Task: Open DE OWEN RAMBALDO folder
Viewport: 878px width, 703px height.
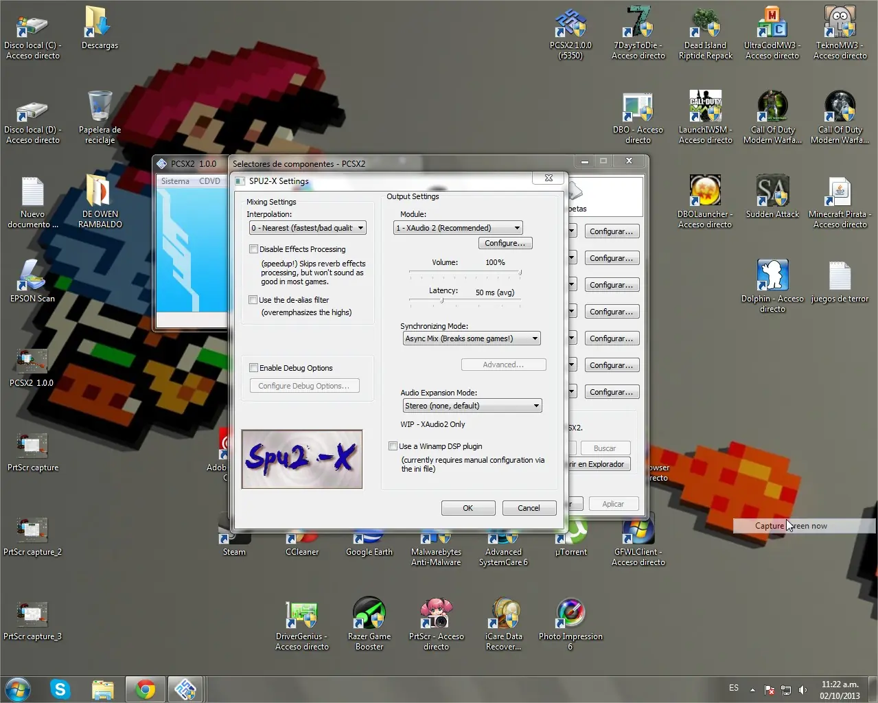Action: point(100,202)
